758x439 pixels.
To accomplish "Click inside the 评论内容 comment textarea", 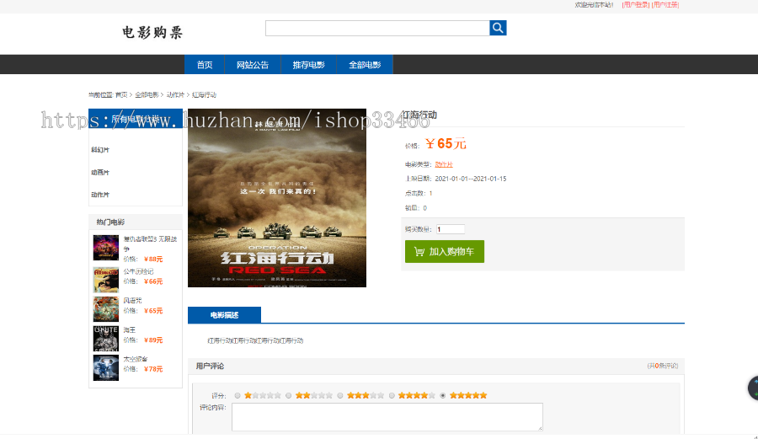I will point(387,417).
